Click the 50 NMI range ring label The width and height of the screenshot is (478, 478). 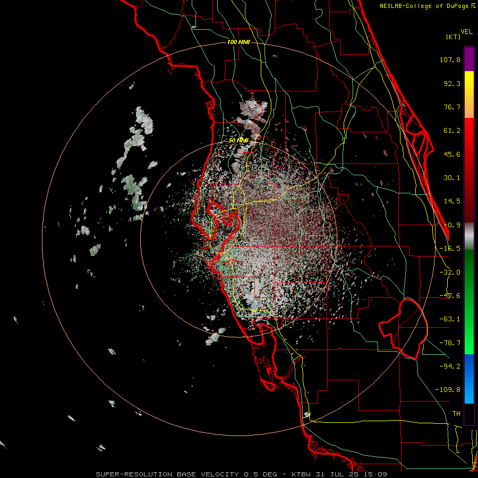(238, 141)
